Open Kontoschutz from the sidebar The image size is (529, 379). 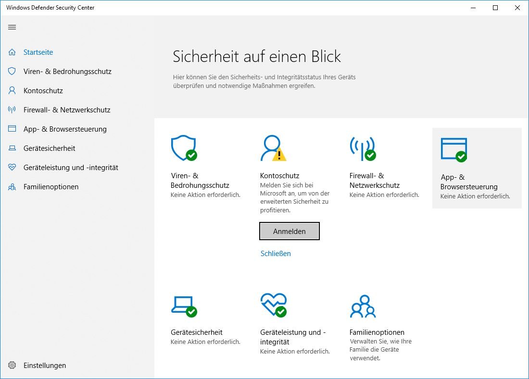43,91
